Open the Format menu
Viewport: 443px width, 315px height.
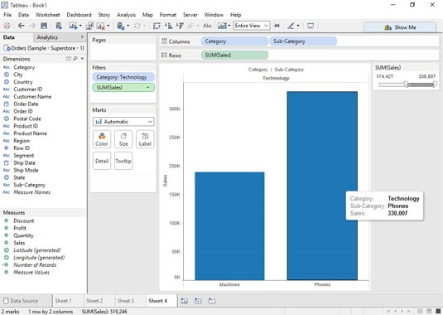[167, 15]
